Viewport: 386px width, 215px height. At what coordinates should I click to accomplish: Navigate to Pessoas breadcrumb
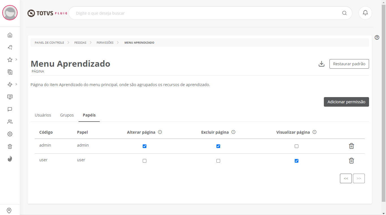(80, 43)
